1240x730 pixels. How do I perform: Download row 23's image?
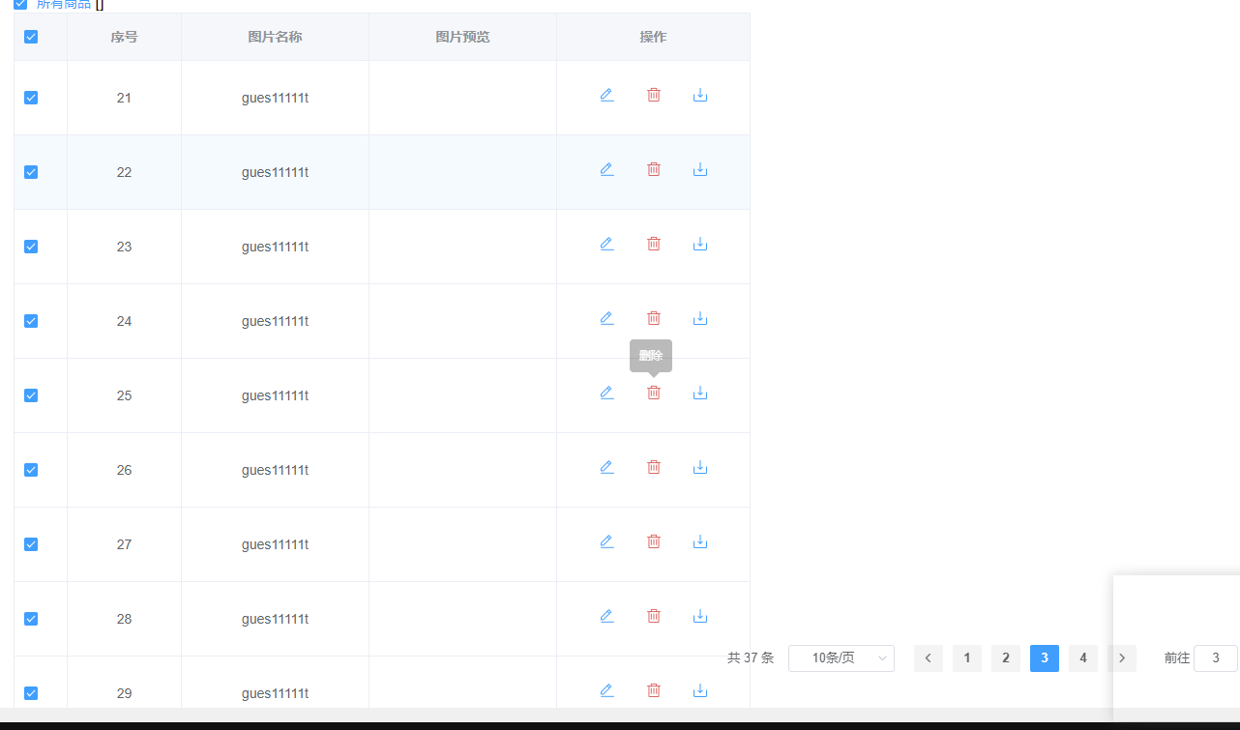click(700, 244)
